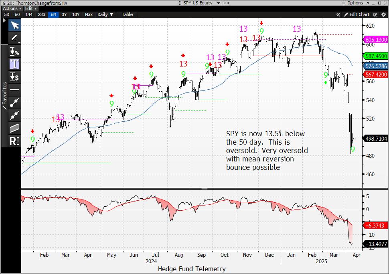Grab the dotted handle beside SPY US Equity
The image size is (389, 274).
coord(180,3)
